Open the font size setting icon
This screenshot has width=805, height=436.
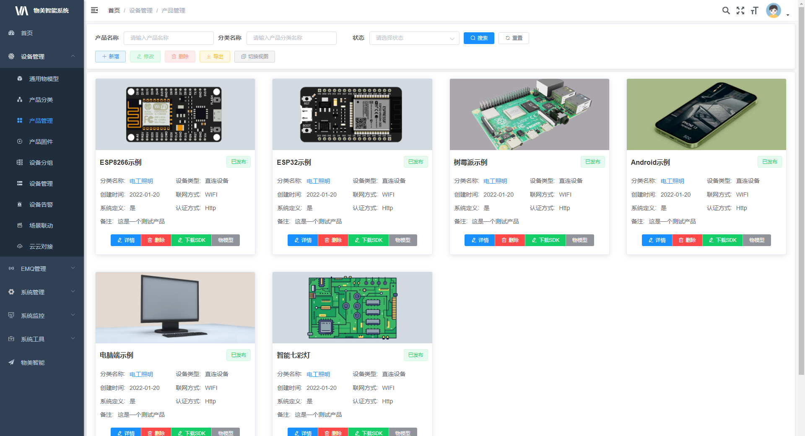tap(755, 10)
